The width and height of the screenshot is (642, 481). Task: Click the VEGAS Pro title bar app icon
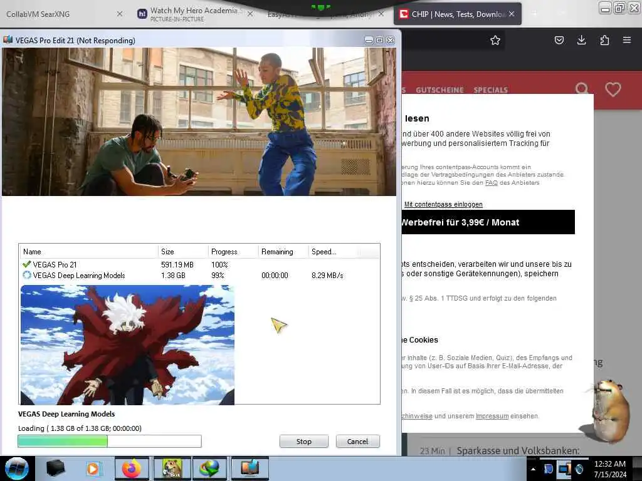pos(8,39)
